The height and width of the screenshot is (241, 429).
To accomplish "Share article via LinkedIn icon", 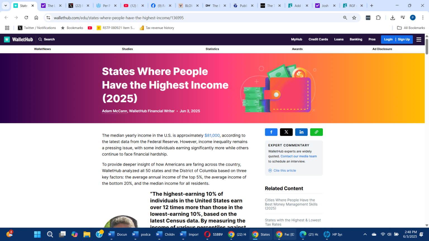I will 301,132.
